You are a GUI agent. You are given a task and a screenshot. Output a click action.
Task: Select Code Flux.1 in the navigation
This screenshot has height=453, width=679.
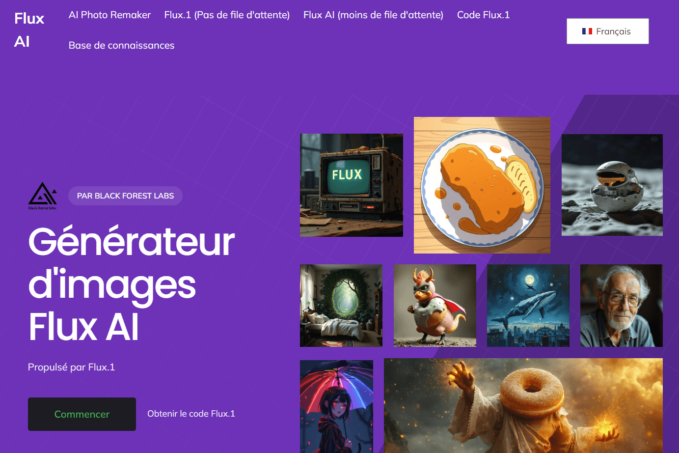point(484,15)
